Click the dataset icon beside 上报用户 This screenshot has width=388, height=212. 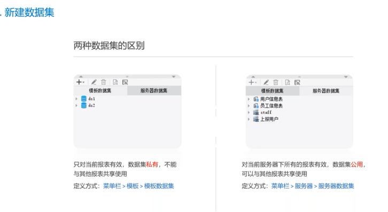(256, 119)
